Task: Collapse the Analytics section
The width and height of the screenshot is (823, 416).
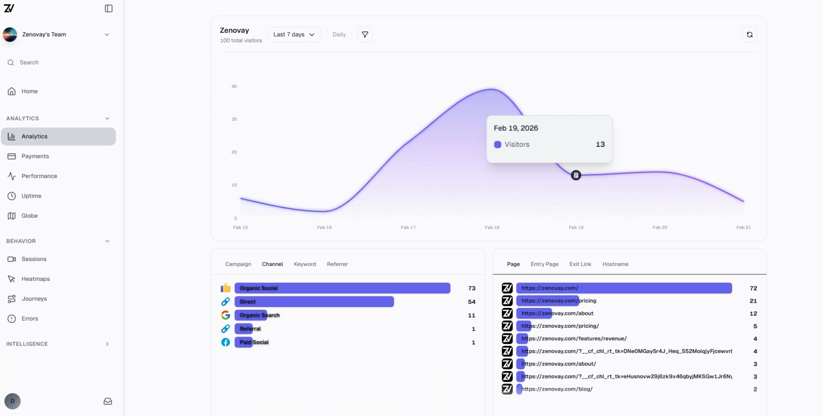Action: 107,118
